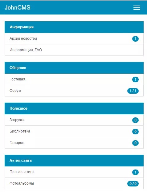Image resolution: width=147 pixels, height=192 pixels.
Task: Click the Галерея zero badge
Action: click(135, 143)
